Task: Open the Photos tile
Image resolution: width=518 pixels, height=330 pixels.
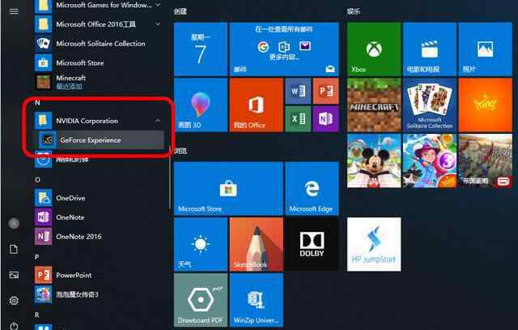Action: [x=486, y=49]
